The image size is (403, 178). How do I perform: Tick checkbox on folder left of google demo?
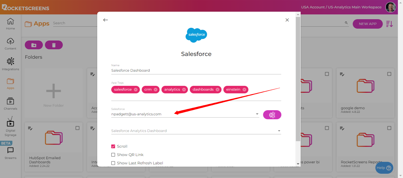[327, 74]
